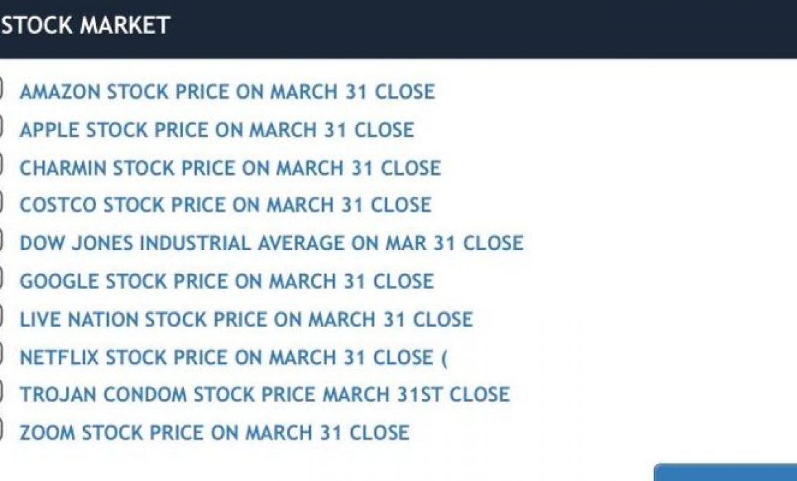Screen dimensions: 797x481
Task: Open the Trojan Condom stock price link
Action: tap(265, 394)
